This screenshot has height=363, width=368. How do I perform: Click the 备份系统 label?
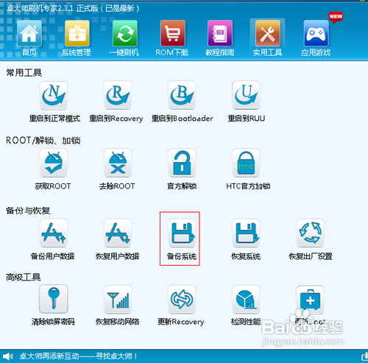coord(182,256)
